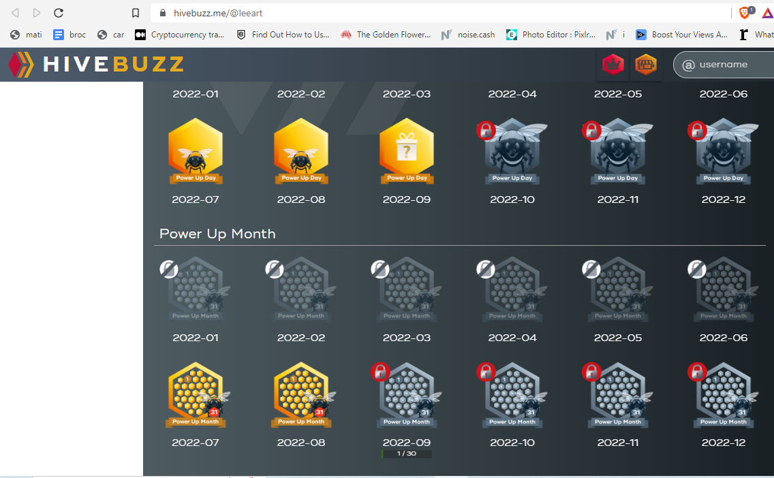Click the lock icon in address bar
Screen dimensions: 774x478
pos(162,14)
